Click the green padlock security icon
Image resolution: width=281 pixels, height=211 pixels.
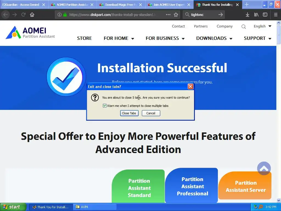(65, 15)
